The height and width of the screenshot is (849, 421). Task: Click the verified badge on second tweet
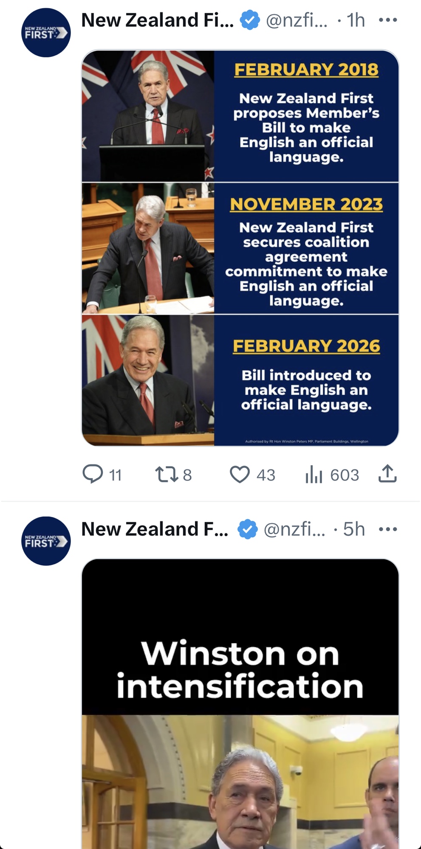pyautogui.click(x=247, y=529)
